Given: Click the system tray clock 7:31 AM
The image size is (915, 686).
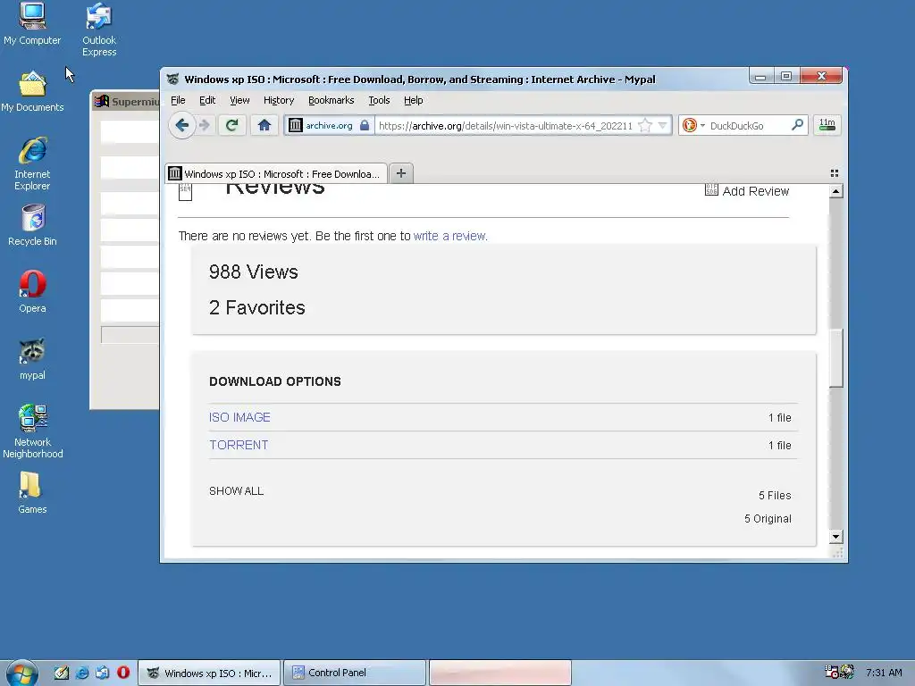Looking at the screenshot, I should [x=884, y=673].
